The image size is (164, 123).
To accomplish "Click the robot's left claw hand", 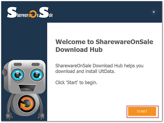I will [x=9, y=115].
